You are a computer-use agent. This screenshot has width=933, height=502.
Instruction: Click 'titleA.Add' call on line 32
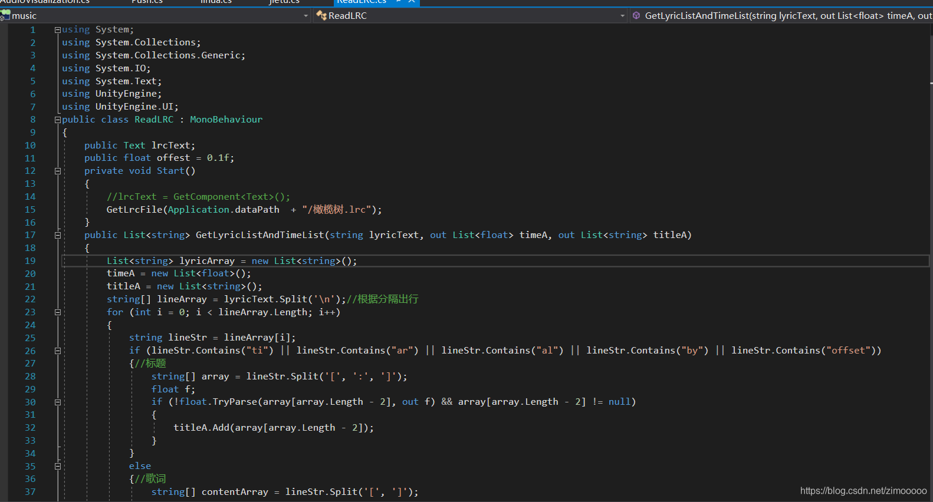[201, 428]
